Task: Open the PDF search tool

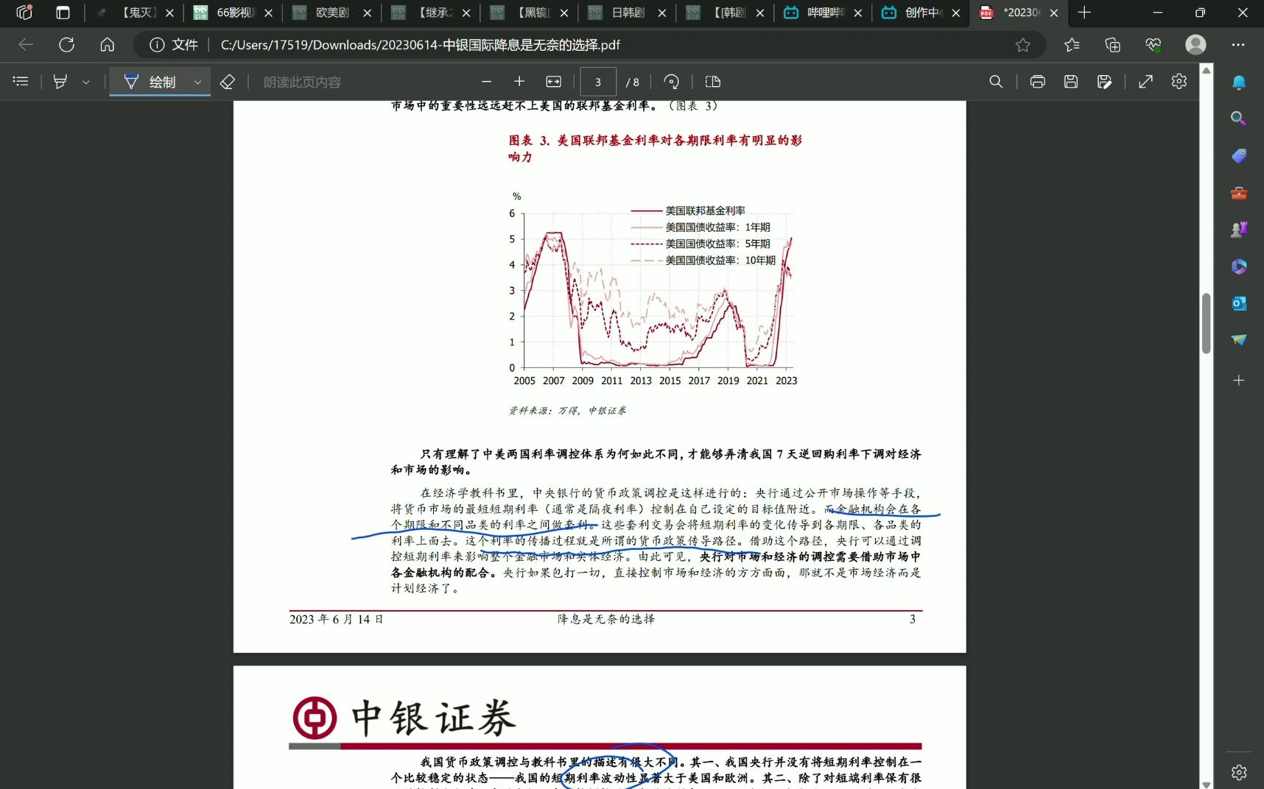Action: (996, 82)
